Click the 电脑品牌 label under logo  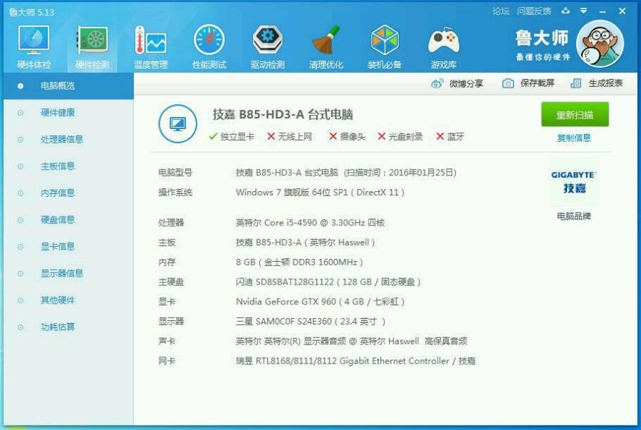(x=574, y=217)
